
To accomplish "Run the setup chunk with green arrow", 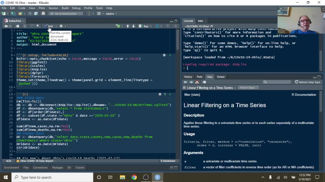I will (170, 55).
